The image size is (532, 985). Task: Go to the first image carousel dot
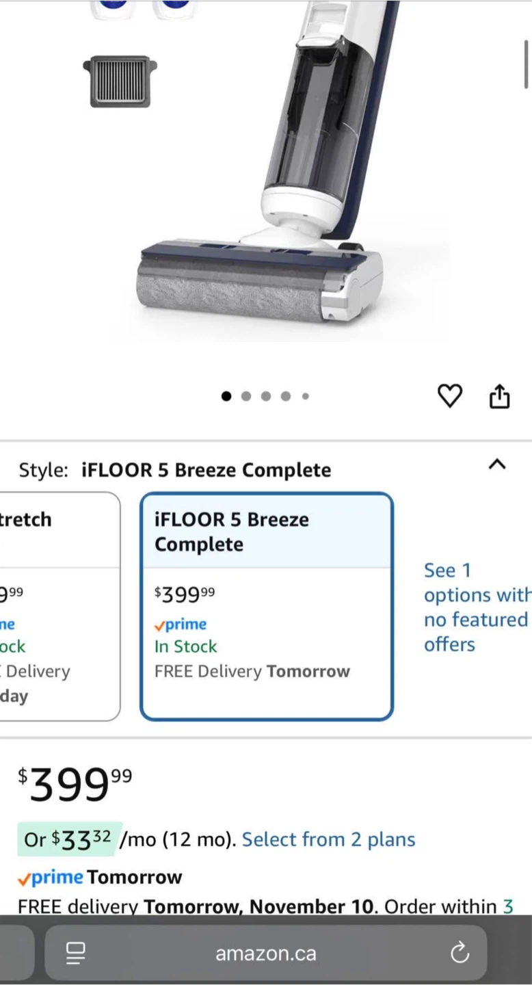pos(226,396)
